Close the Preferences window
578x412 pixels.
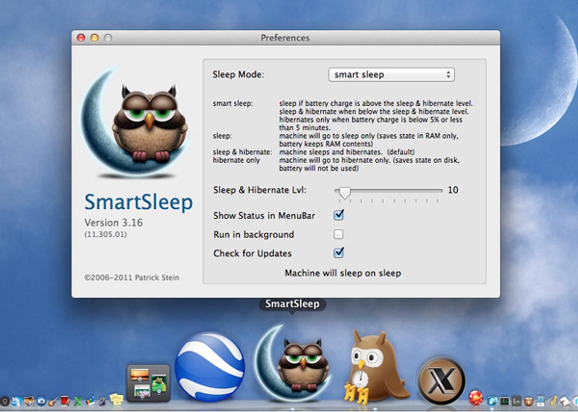click(81, 38)
